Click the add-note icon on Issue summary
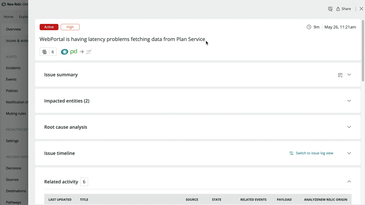The height and width of the screenshot is (205, 365). tap(340, 75)
